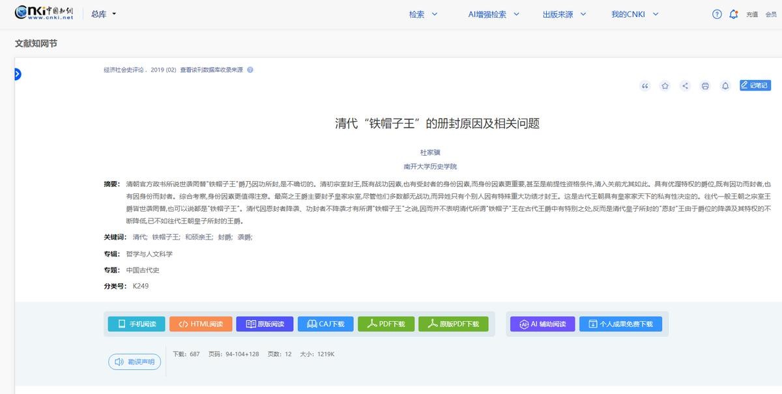
Task: Click the share icon
Action: coord(685,86)
